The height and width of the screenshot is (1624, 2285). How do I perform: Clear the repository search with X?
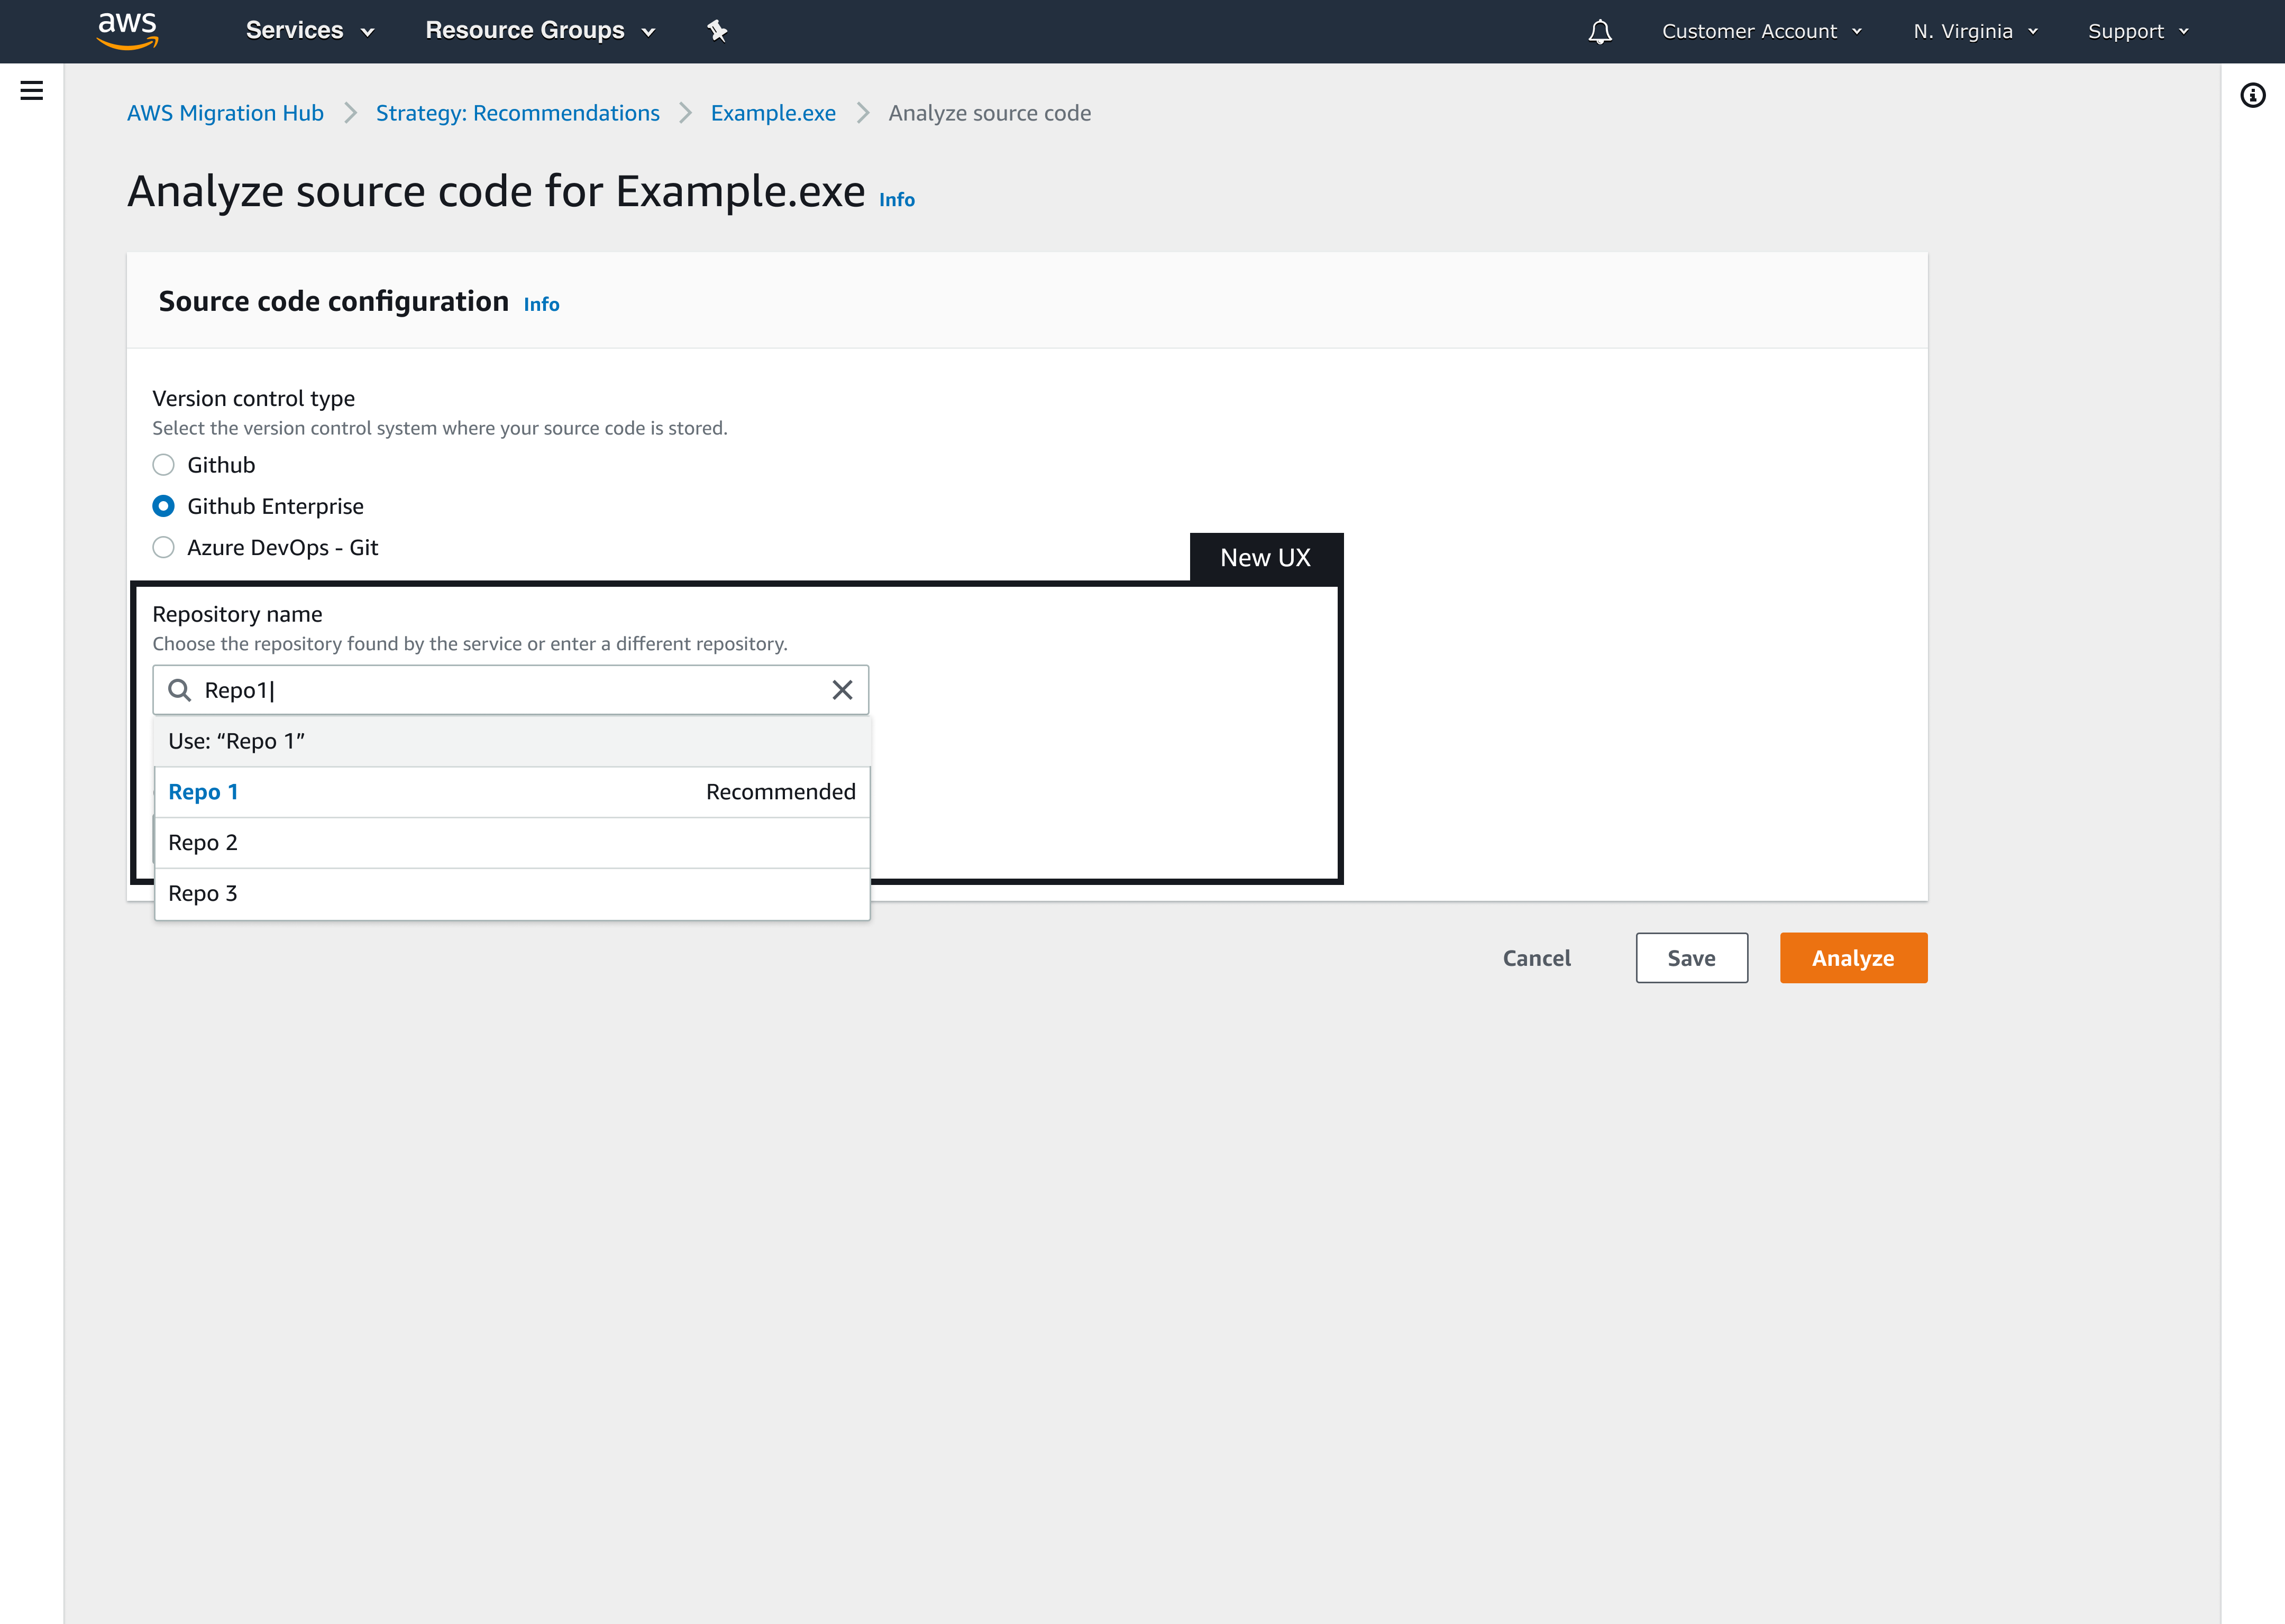[x=842, y=690]
